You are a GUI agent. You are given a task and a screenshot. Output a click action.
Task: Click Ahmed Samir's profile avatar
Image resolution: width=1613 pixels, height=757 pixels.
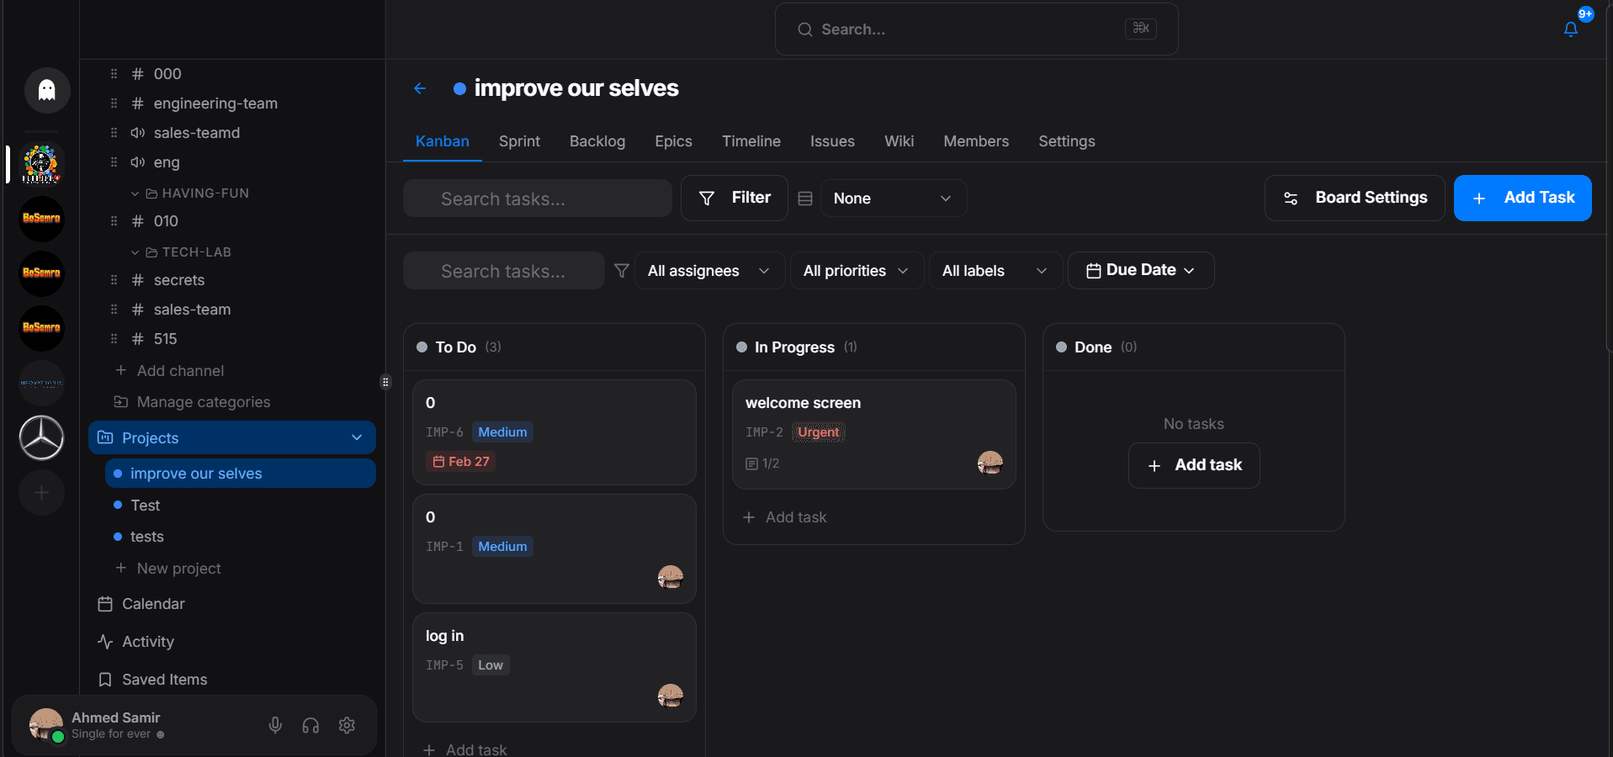pyautogui.click(x=46, y=724)
